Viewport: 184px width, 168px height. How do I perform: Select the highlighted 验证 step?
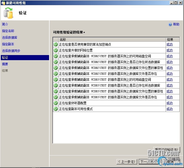pos(25,58)
